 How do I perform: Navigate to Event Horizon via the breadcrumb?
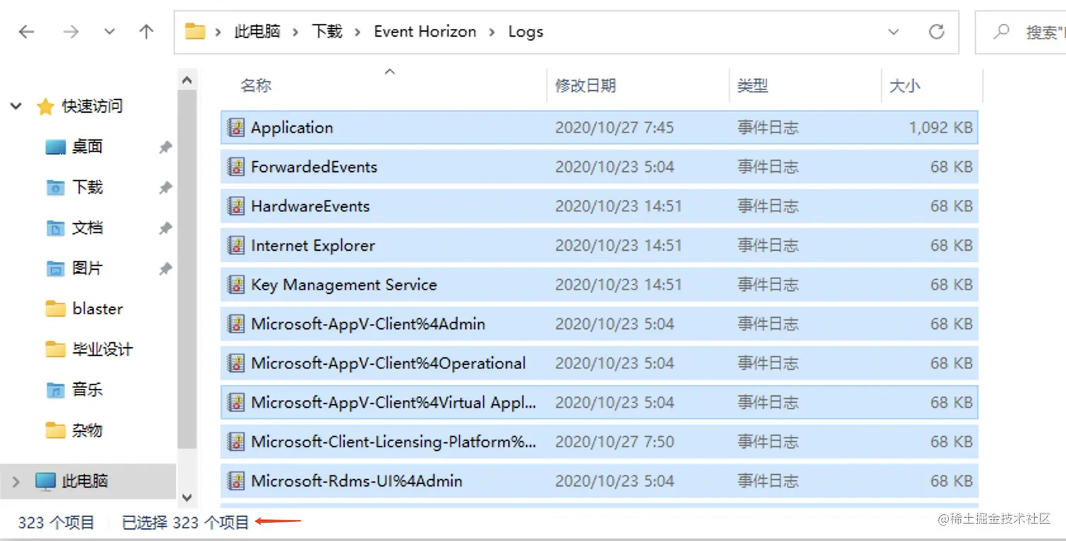coord(425,31)
